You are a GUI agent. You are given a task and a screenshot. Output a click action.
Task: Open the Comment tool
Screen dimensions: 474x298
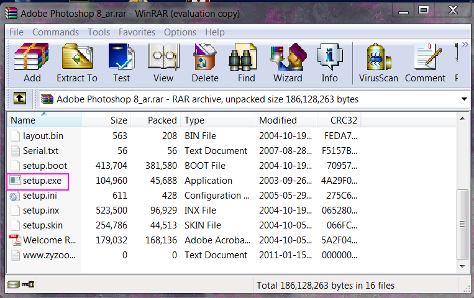point(425,63)
